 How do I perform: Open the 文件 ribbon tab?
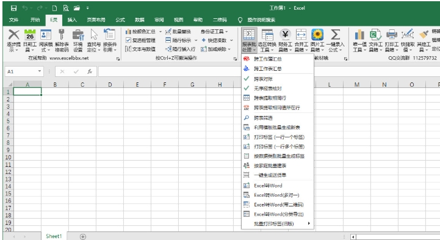[13, 20]
